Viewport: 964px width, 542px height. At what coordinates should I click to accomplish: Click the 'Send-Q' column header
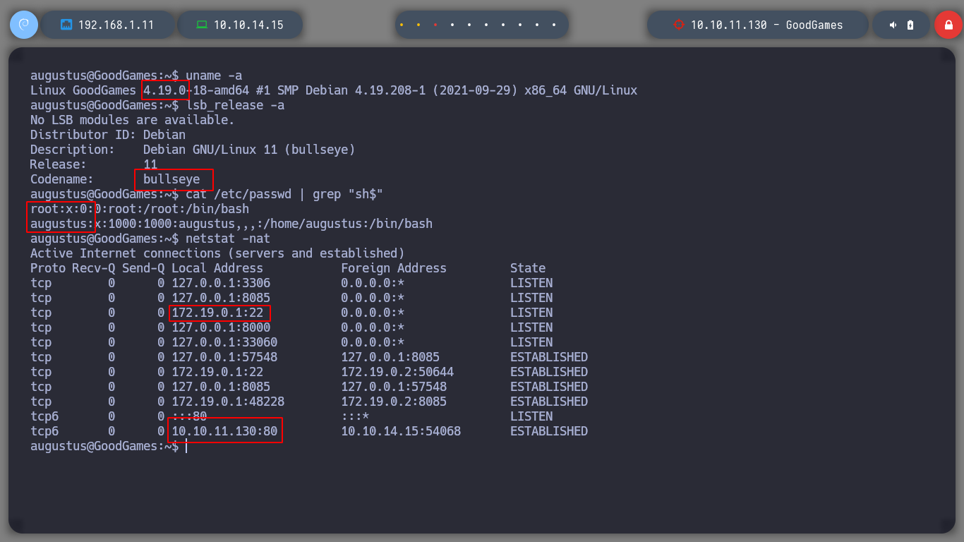(x=143, y=268)
